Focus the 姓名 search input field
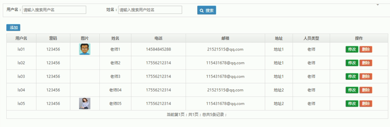Viewport: 390px width, 127px height. click(x=150, y=10)
